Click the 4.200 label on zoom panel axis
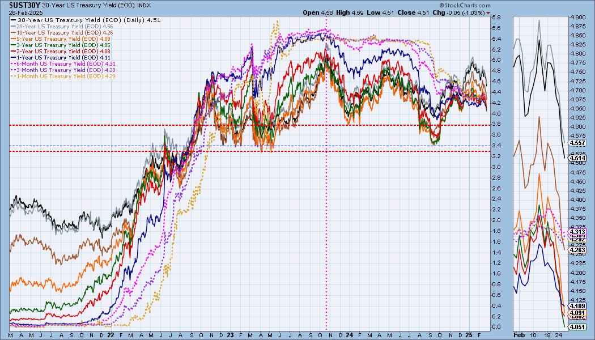The width and height of the screenshot is (595, 340). [x=577, y=273]
